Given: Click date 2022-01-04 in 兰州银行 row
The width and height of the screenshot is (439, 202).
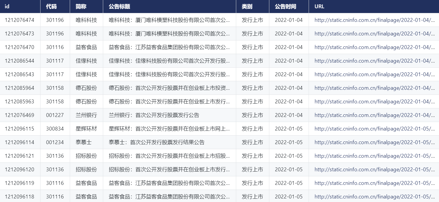Looking at the screenshot, I should click(x=289, y=115).
